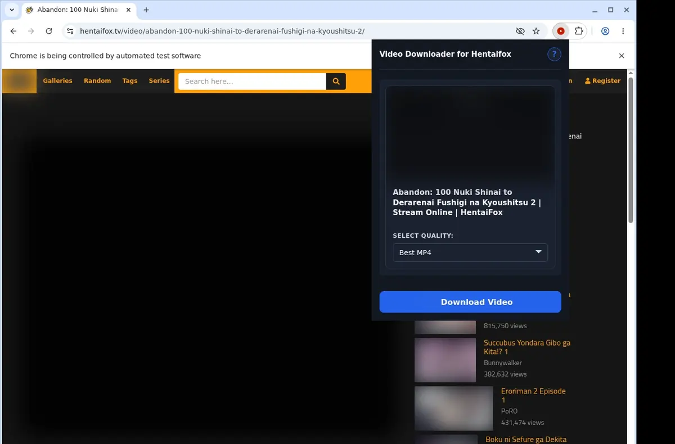Focus the address bar URL
The width and height of the screenshot is (675, 444).
click(x=222, y=31)
